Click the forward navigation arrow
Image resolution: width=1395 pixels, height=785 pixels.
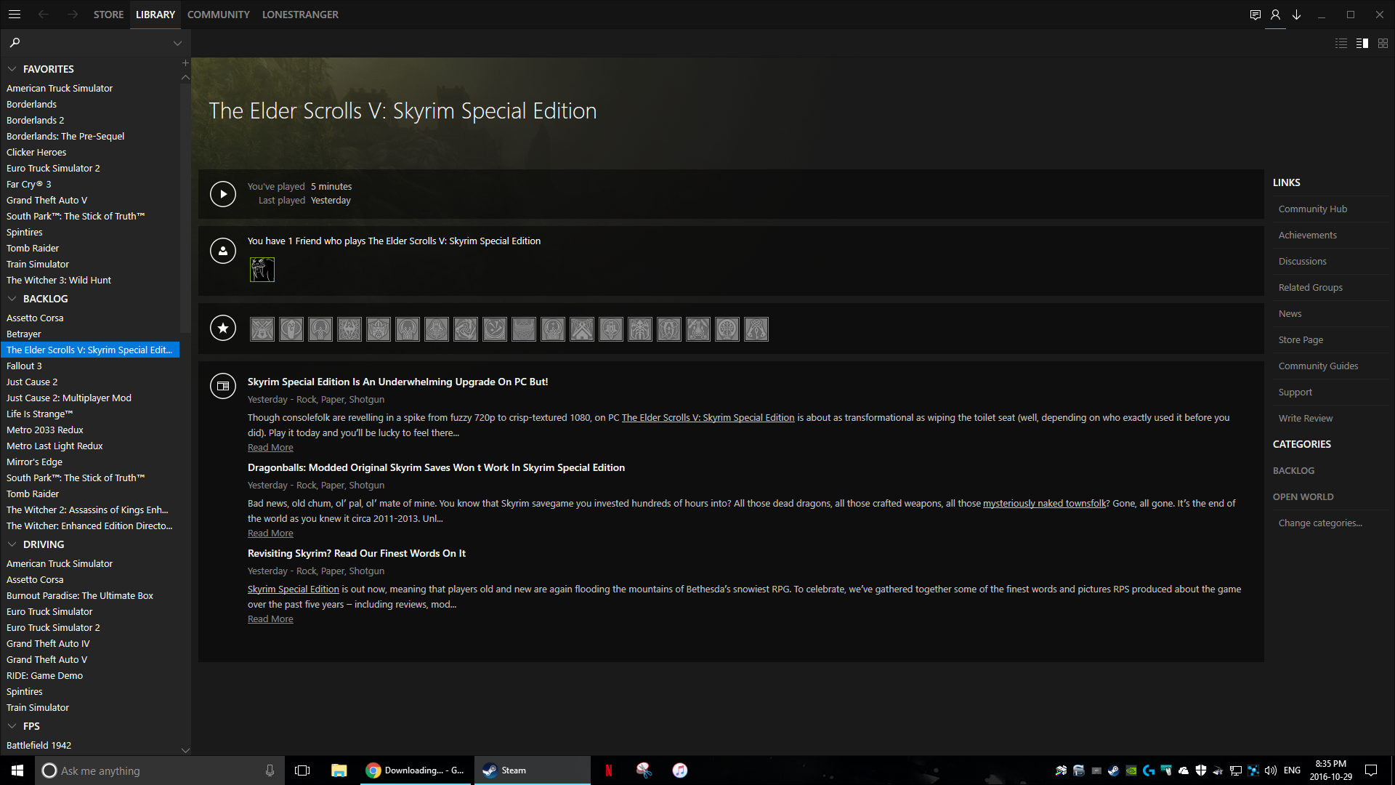(72, 15)
